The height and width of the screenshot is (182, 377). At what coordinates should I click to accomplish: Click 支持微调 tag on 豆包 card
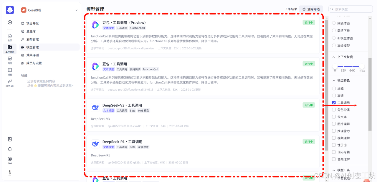[135, 69]
